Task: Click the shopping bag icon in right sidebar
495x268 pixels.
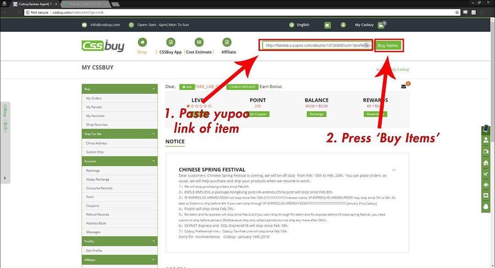Action: pyautogui.click(x=486, y=151)
